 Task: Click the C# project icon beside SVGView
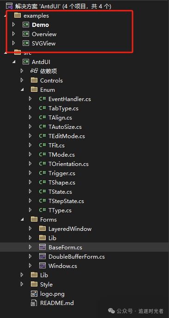26,44
